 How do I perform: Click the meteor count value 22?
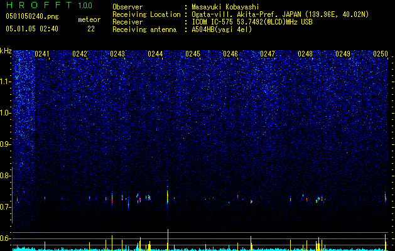[91, 29]
